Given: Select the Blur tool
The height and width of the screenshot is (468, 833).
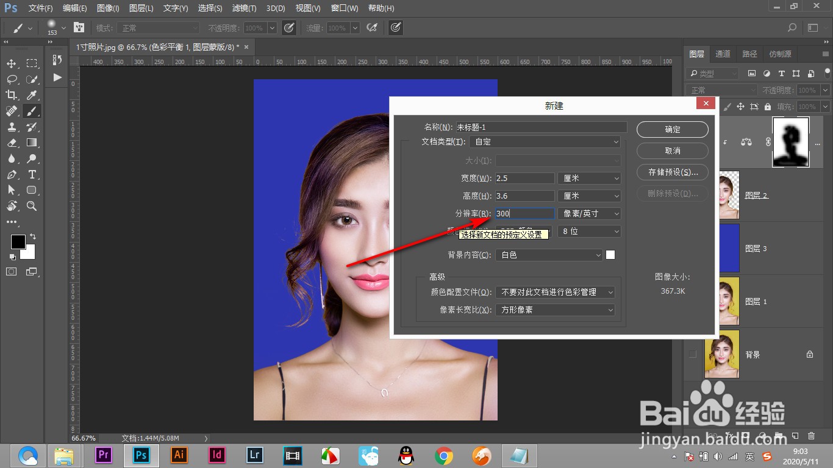Looking at the screenshot, I should pos(12,158).
